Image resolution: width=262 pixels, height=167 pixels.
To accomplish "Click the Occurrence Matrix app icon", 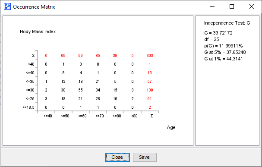I will (x=7, y=6).
